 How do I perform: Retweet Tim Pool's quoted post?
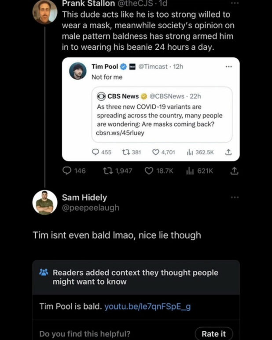point(125,152)
